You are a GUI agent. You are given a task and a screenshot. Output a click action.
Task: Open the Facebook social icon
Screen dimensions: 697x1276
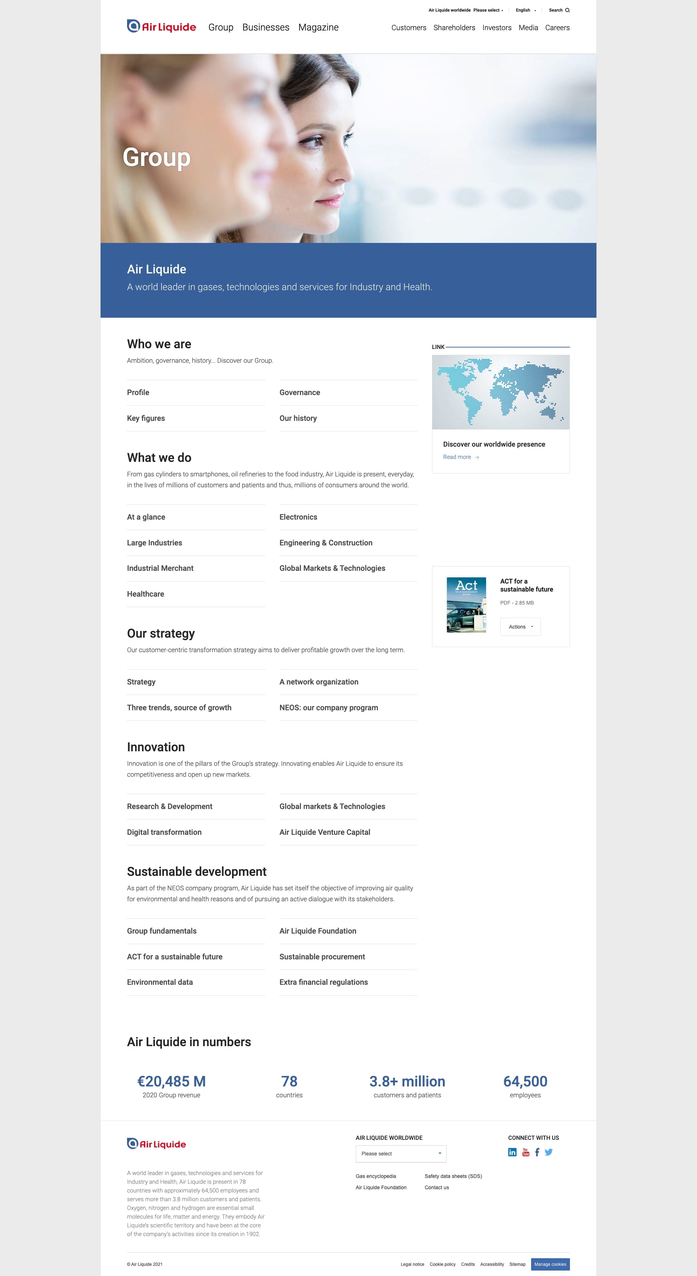tap(537, 1152)
